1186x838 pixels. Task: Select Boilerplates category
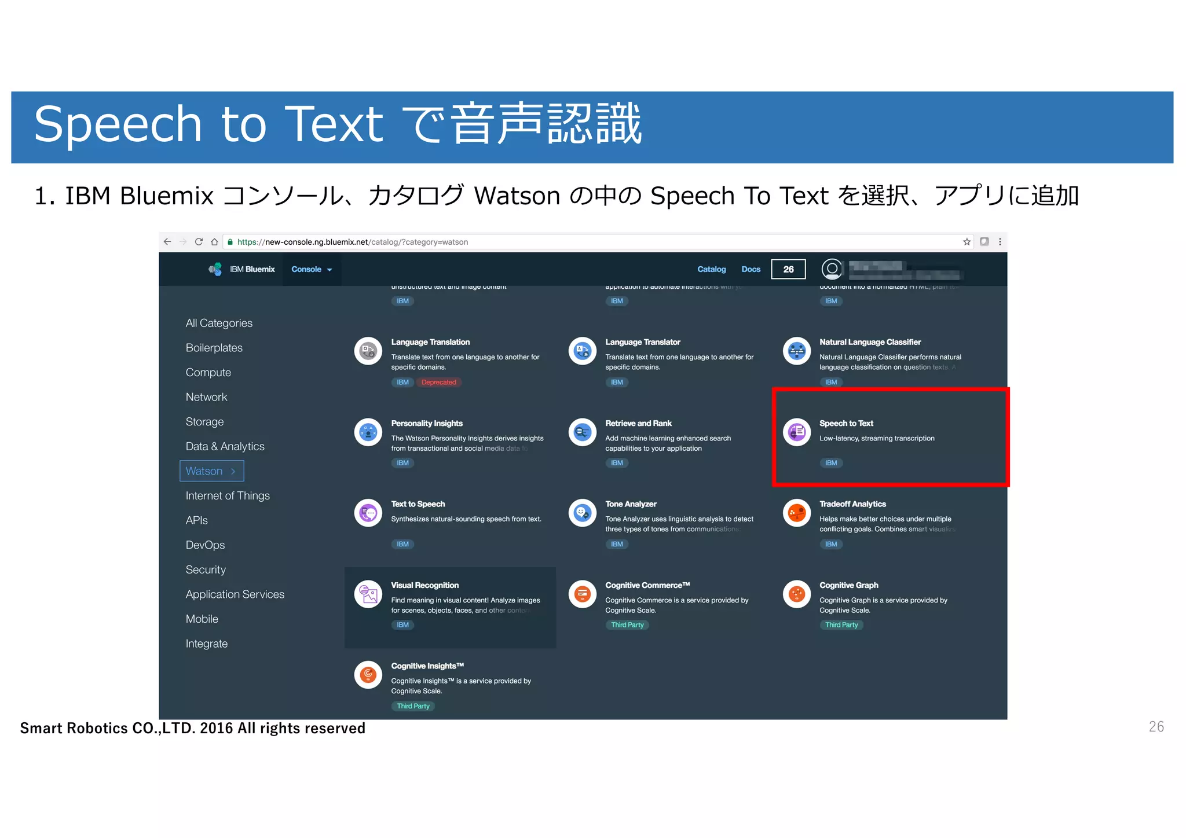coord(214,348)
